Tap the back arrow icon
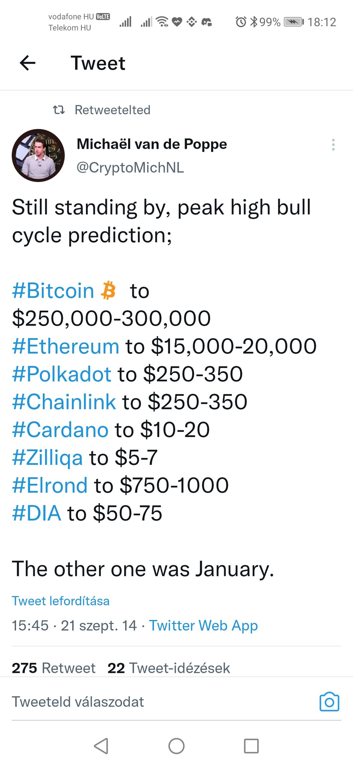Viewport: 353px width, 766px height. point(27,63)
